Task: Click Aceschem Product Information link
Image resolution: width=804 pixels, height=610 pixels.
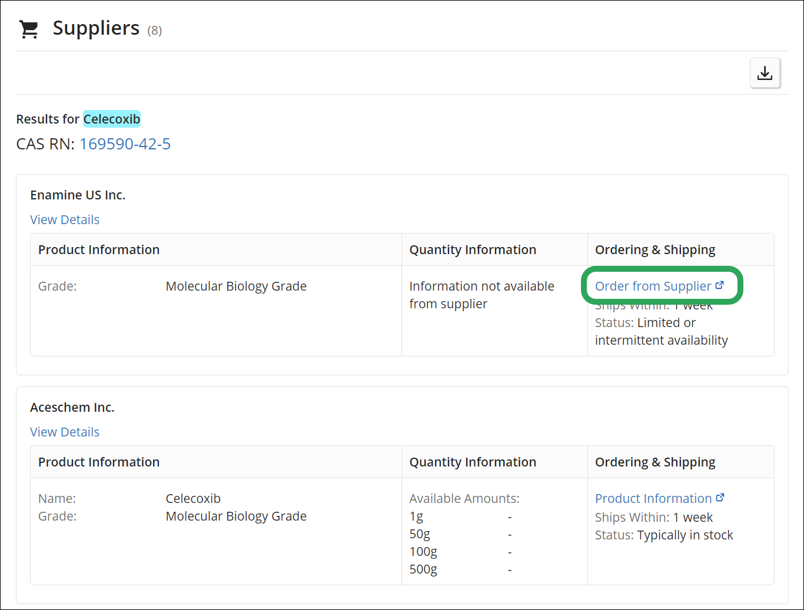Action: (653, 498)
